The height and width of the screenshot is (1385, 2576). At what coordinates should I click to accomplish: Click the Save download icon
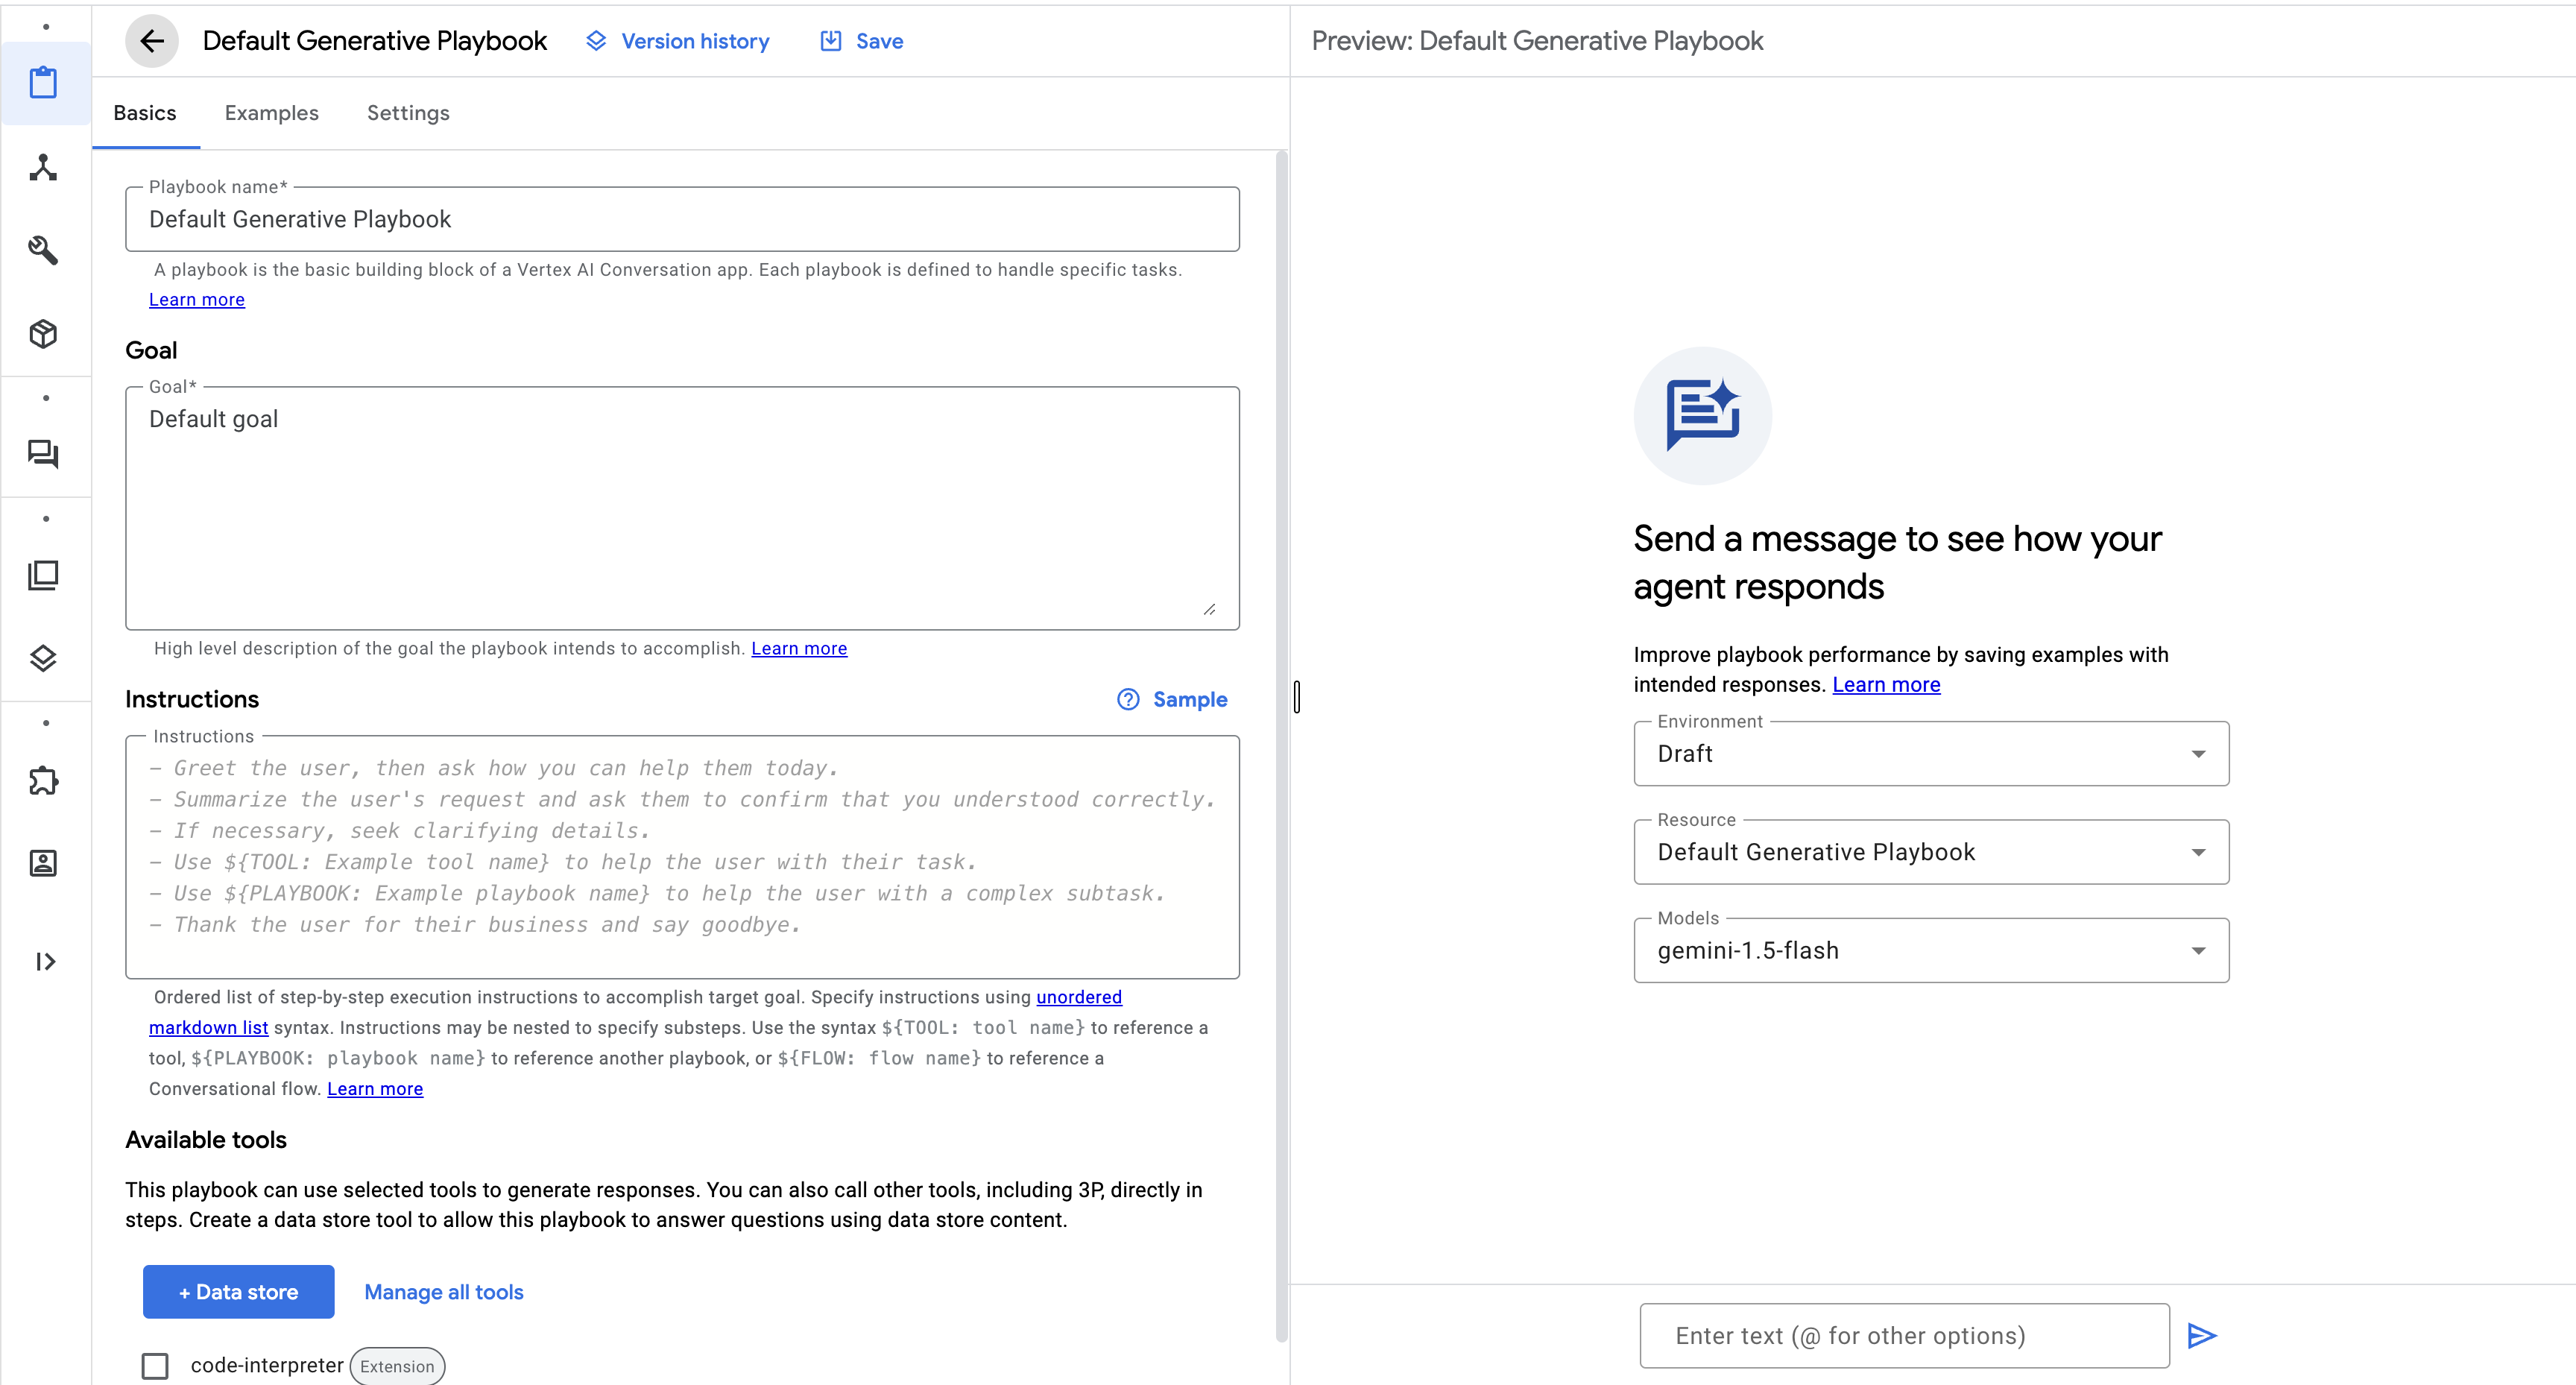[831, 41]
